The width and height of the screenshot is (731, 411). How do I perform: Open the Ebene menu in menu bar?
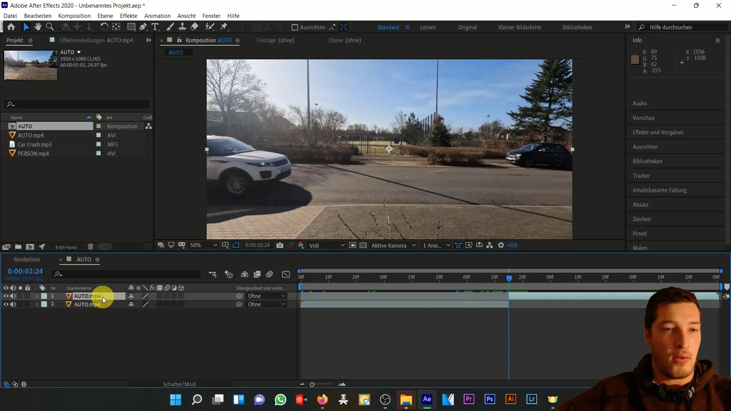[105, 16]
